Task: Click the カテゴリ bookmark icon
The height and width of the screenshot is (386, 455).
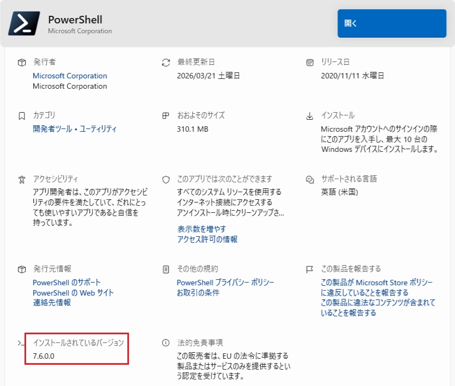Action: pos(22,116)
